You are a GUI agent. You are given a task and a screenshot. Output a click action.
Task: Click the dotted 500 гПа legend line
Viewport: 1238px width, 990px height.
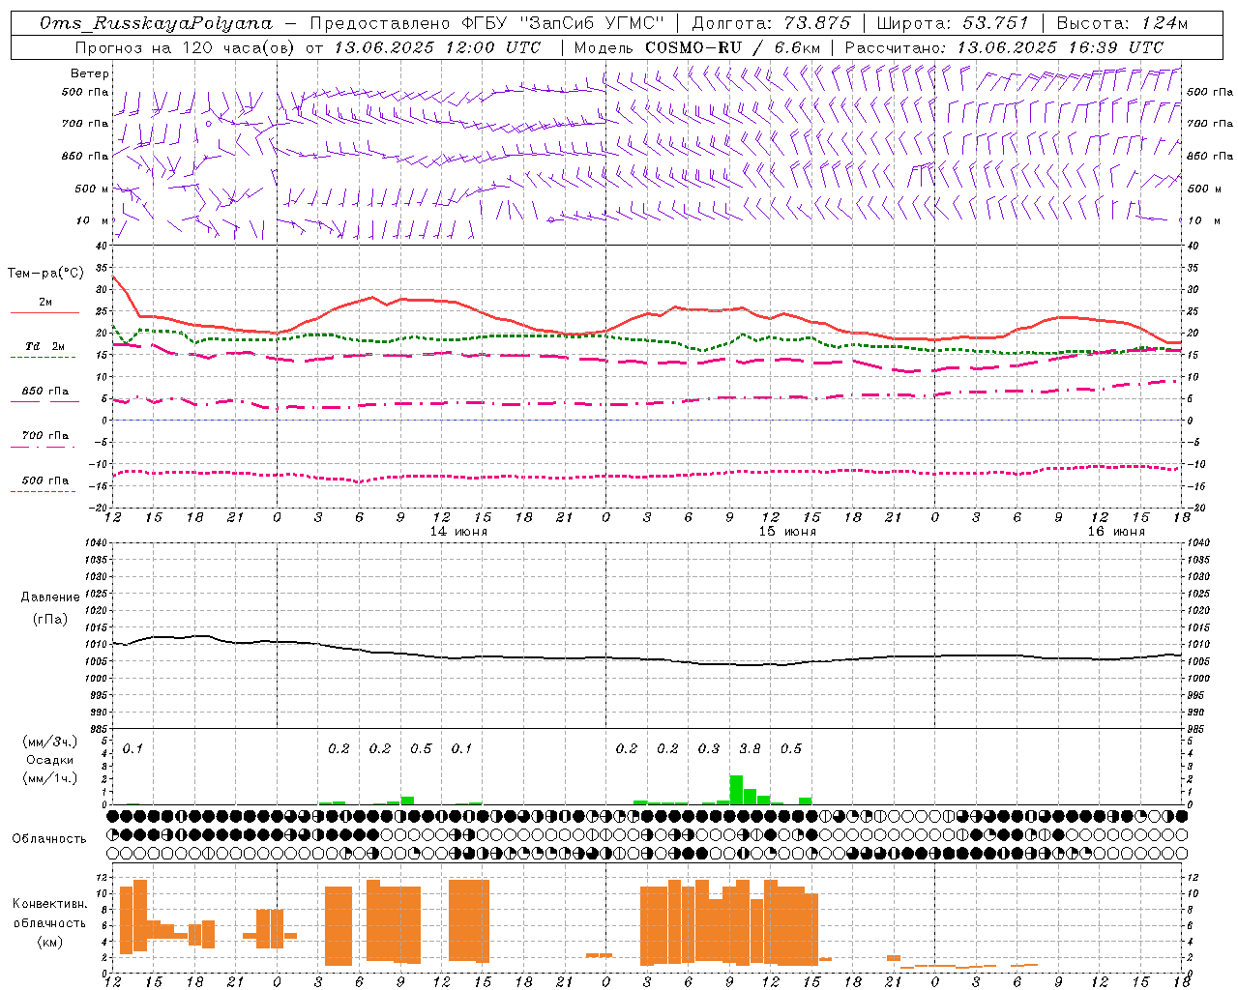[x=43, y=491]
